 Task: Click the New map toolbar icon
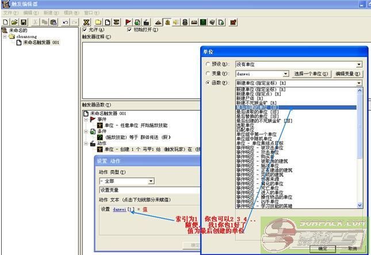[6, 22]
